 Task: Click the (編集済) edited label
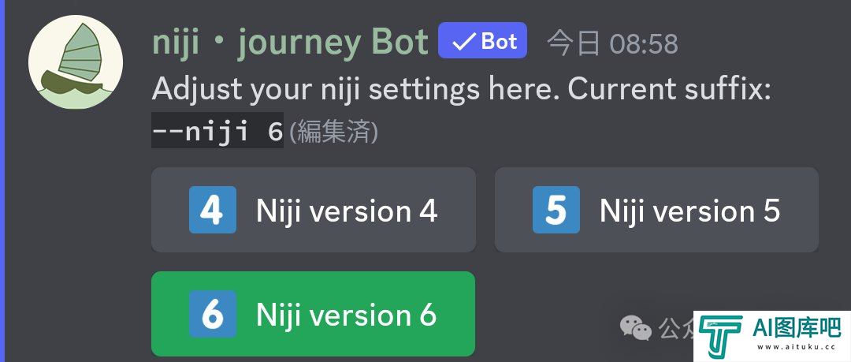pos(333,132)
